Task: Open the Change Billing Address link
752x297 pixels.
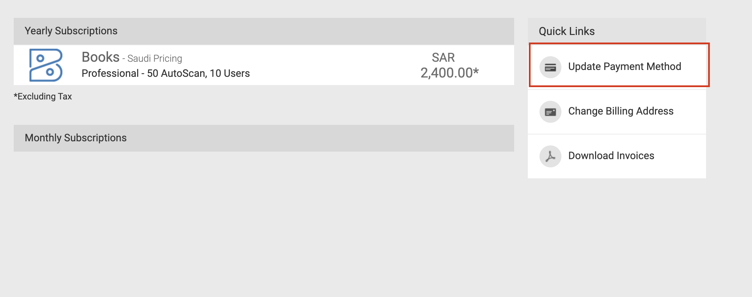Action: 620,111
